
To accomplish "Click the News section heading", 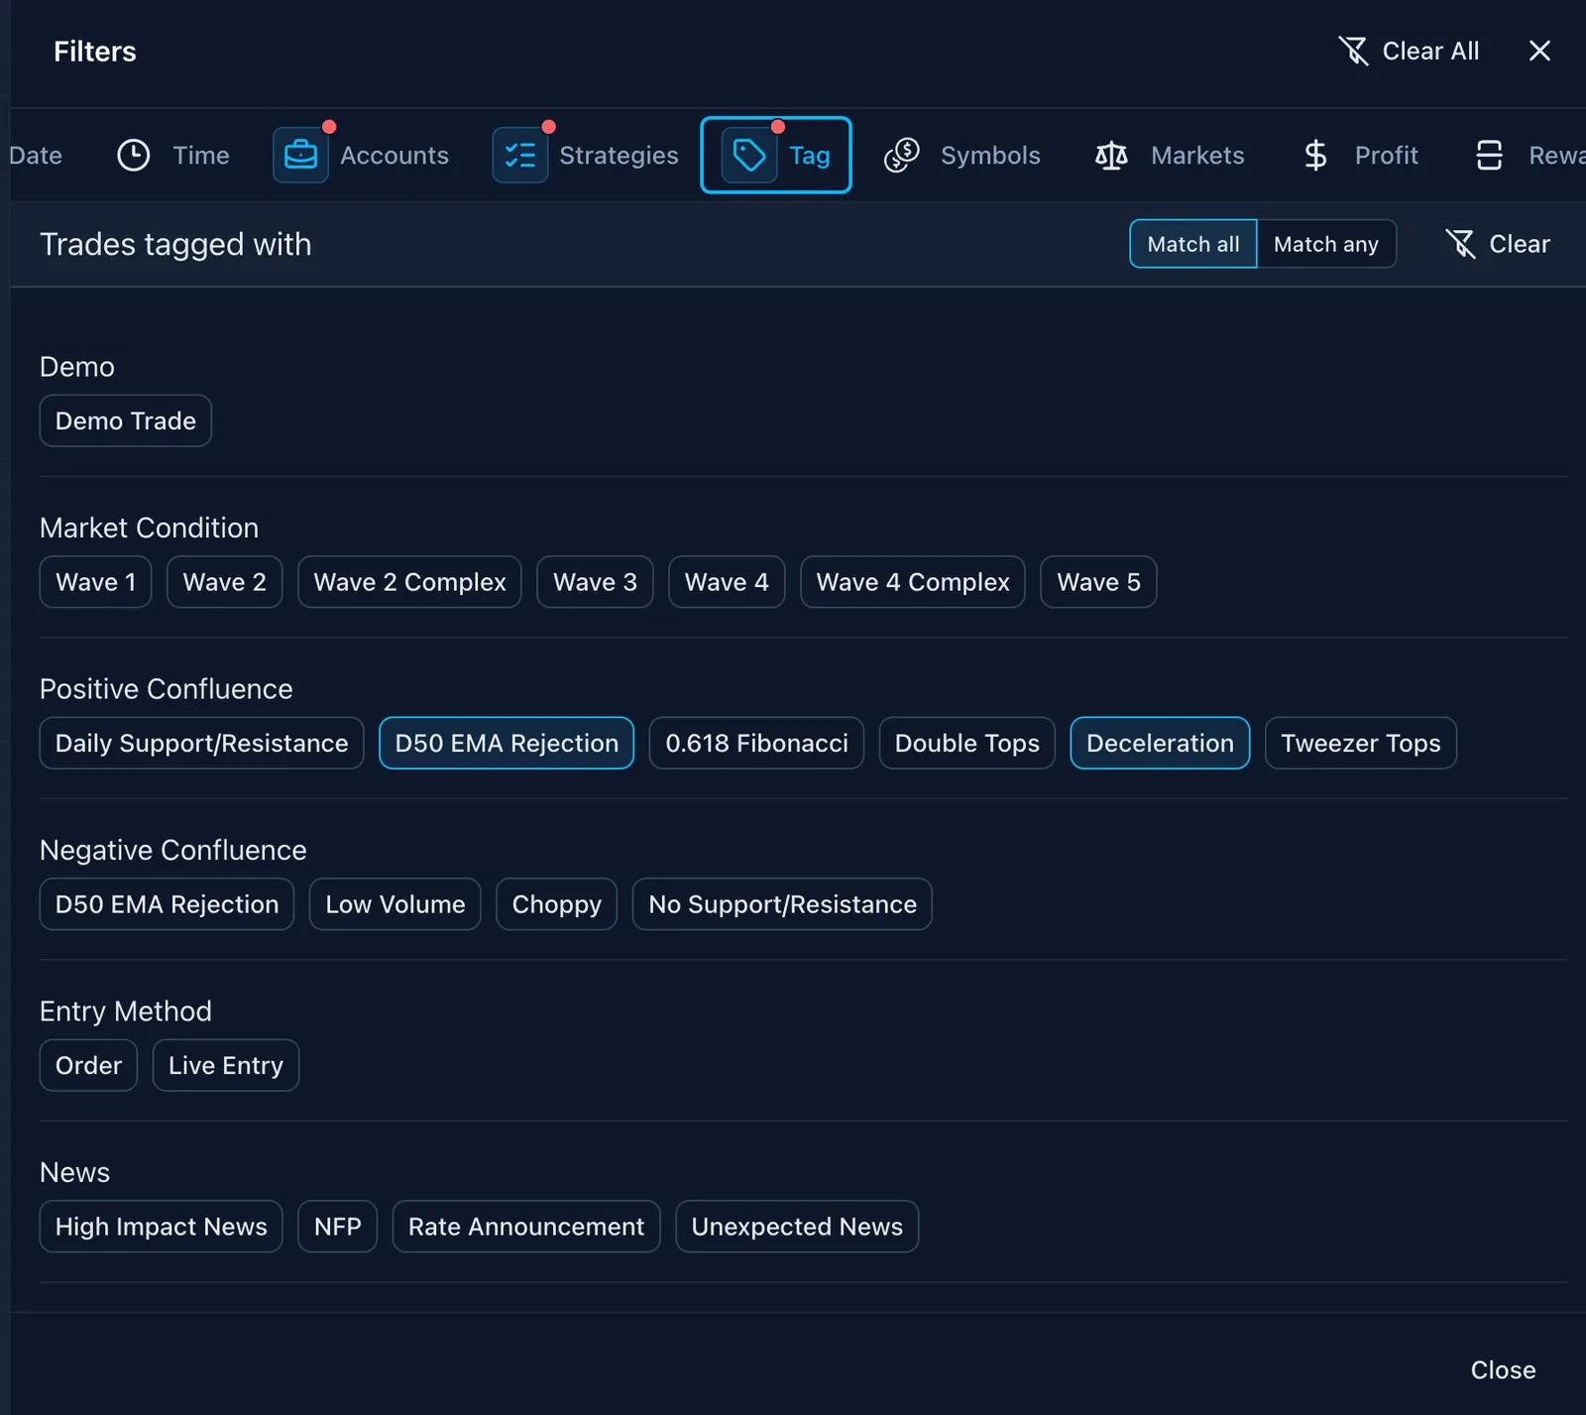I will (74, 1172).
